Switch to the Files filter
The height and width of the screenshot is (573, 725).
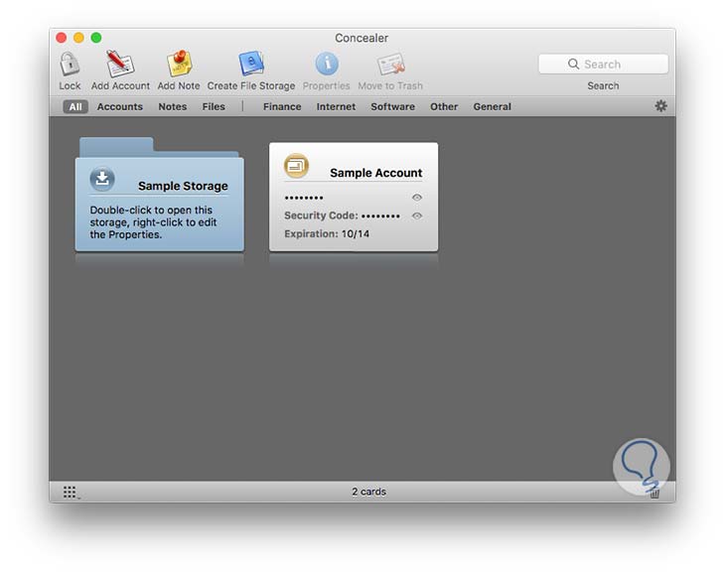214,107
